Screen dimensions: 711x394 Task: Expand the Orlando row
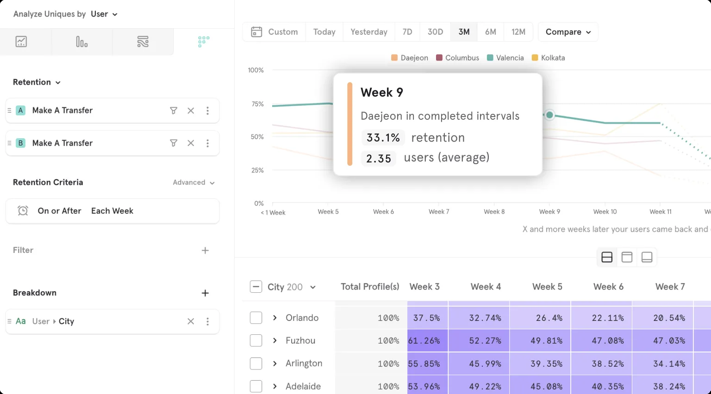275,318
